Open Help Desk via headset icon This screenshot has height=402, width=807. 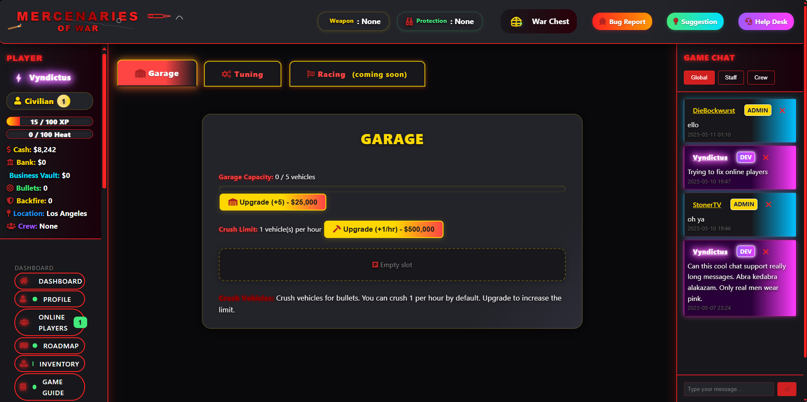pos(749,21)
